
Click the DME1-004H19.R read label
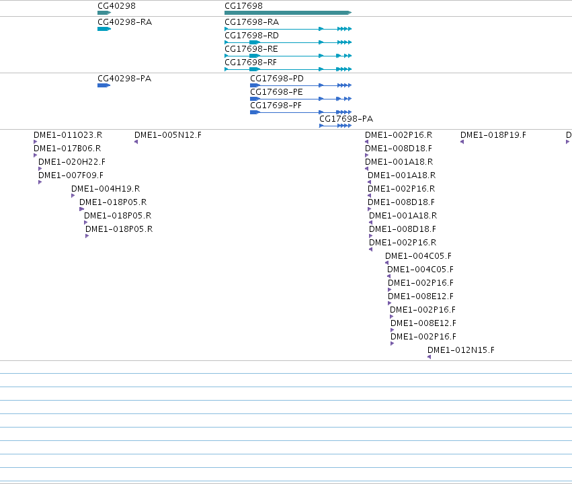coord(106,189)
